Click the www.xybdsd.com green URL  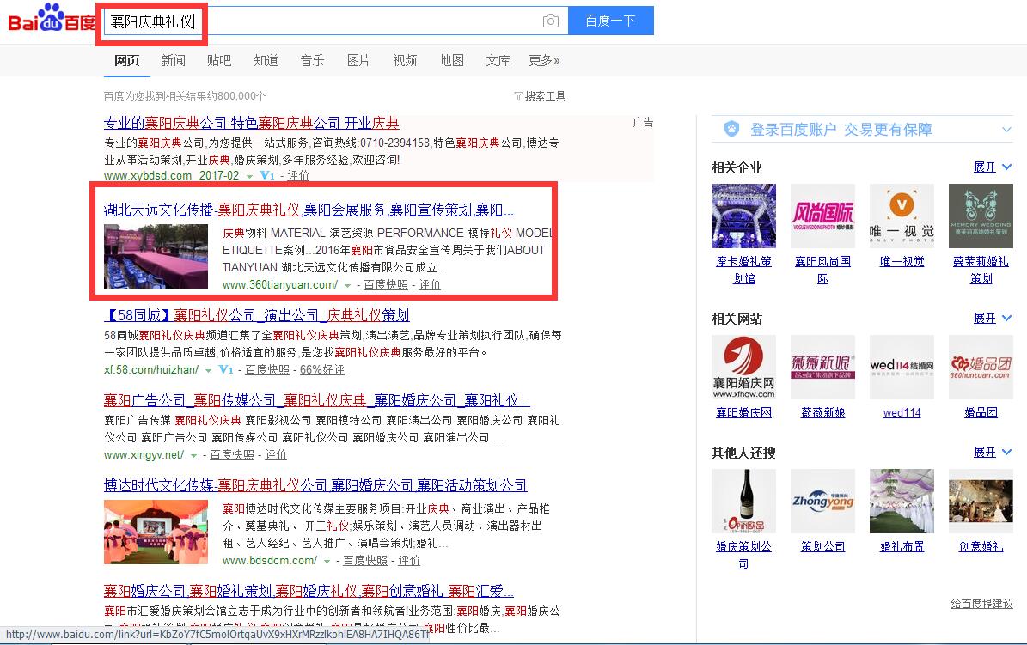click(x=148, y=175)
